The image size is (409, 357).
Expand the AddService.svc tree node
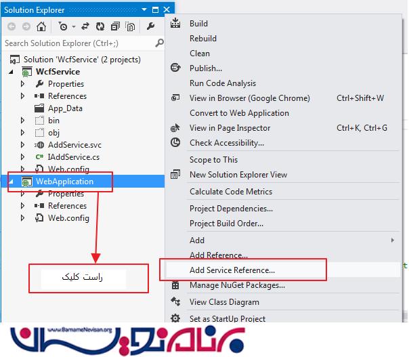(23, 145)
